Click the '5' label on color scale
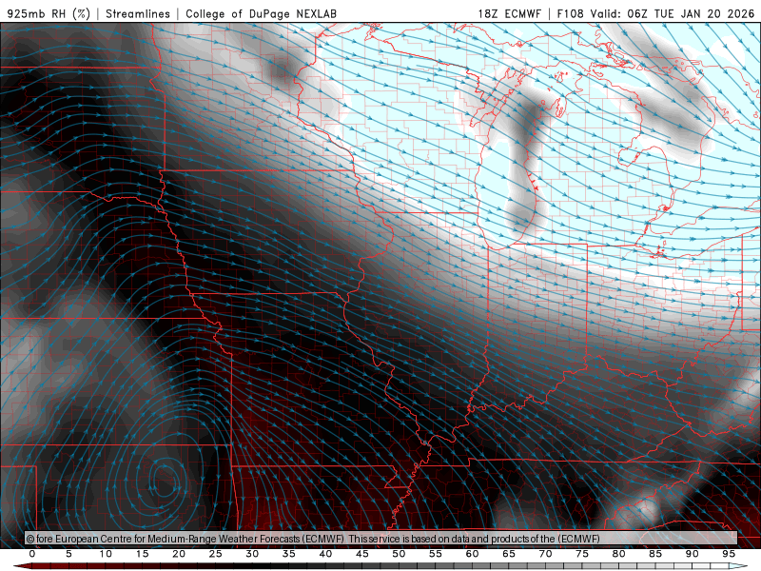761x571 pixels. coord(68,554)
